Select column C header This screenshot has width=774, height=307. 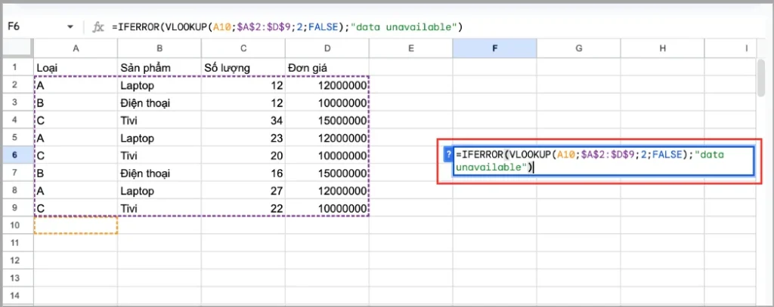[243, 48]
